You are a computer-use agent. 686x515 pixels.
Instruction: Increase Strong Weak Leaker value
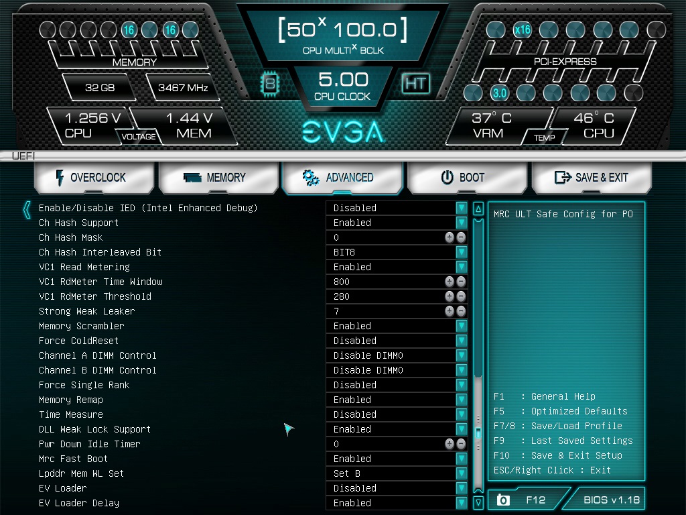pos(450,311)
